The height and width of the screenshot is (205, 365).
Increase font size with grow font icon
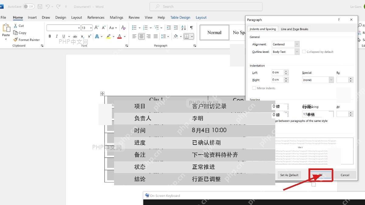(x=96, y=28)
